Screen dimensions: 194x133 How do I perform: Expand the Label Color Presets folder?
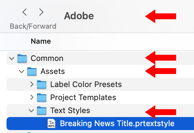[32, 84]
